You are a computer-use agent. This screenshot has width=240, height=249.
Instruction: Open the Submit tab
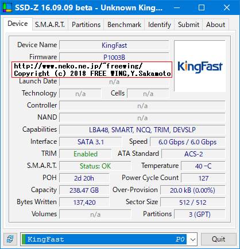pyautogui.click(x=188, y=25)
